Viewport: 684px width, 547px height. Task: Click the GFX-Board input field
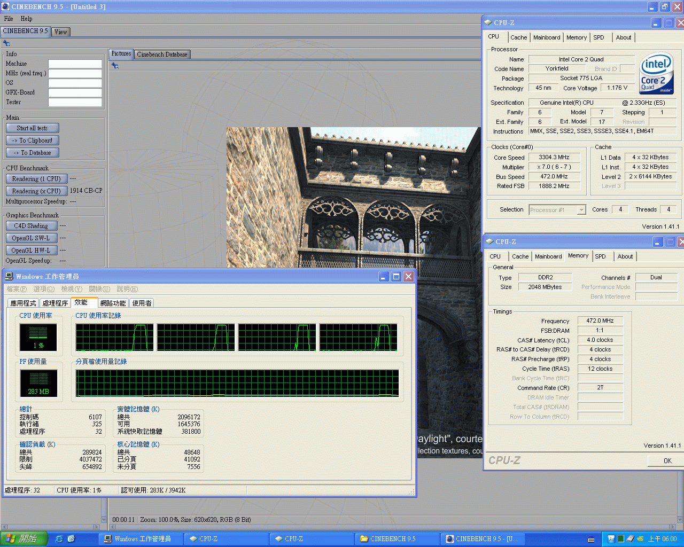pyautogui.click(x=75, y=92)
